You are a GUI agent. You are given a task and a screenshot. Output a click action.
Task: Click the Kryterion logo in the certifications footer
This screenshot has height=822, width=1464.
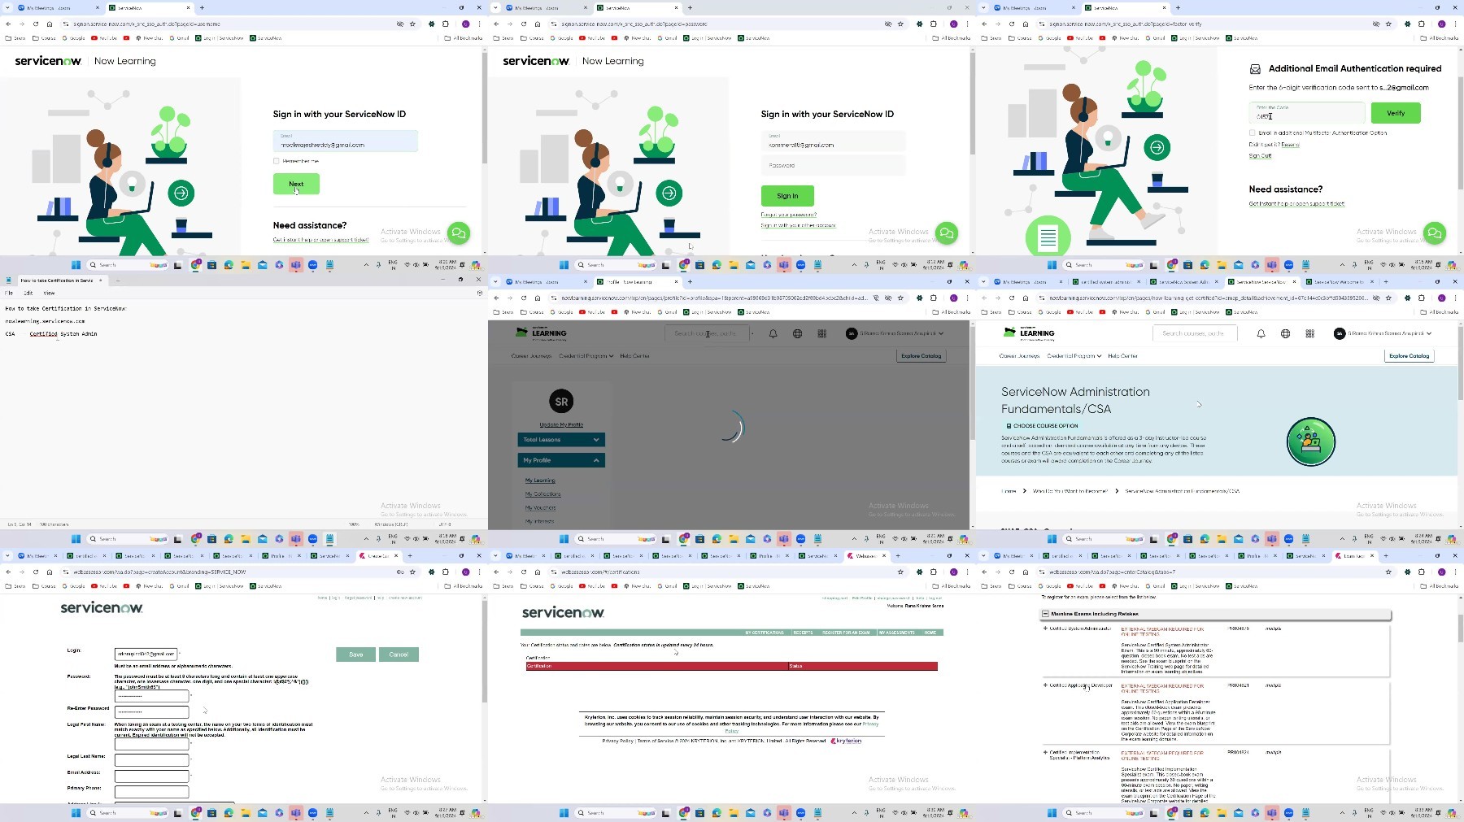pos(847,741)
